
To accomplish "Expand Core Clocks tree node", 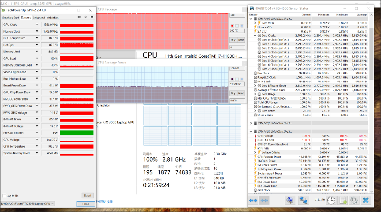I will click(x=255, y=35).
